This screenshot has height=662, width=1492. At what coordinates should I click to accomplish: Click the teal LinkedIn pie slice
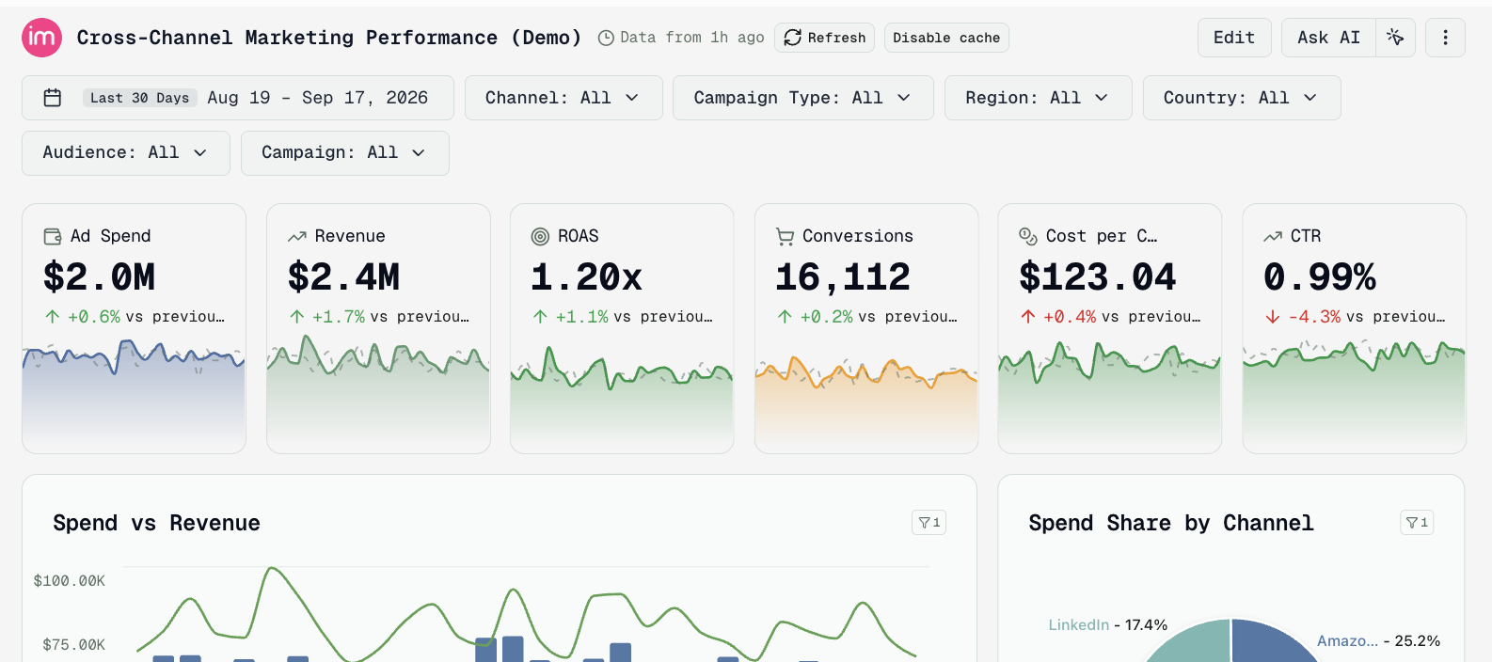1195,643
